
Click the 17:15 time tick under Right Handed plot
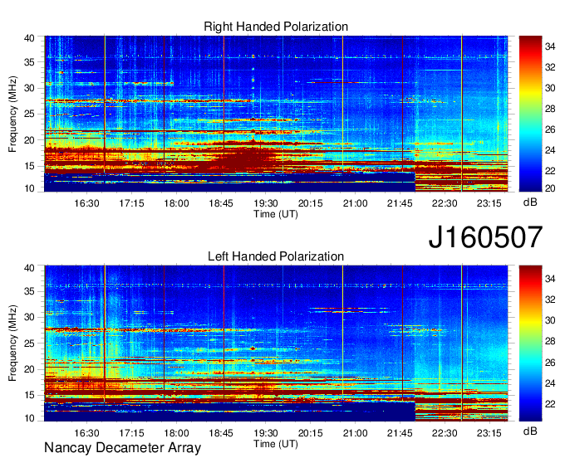[x=131, y=203]
